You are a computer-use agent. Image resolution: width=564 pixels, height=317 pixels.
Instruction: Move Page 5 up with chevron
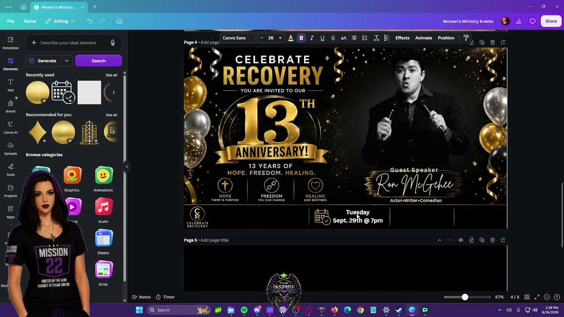point(439,240)
